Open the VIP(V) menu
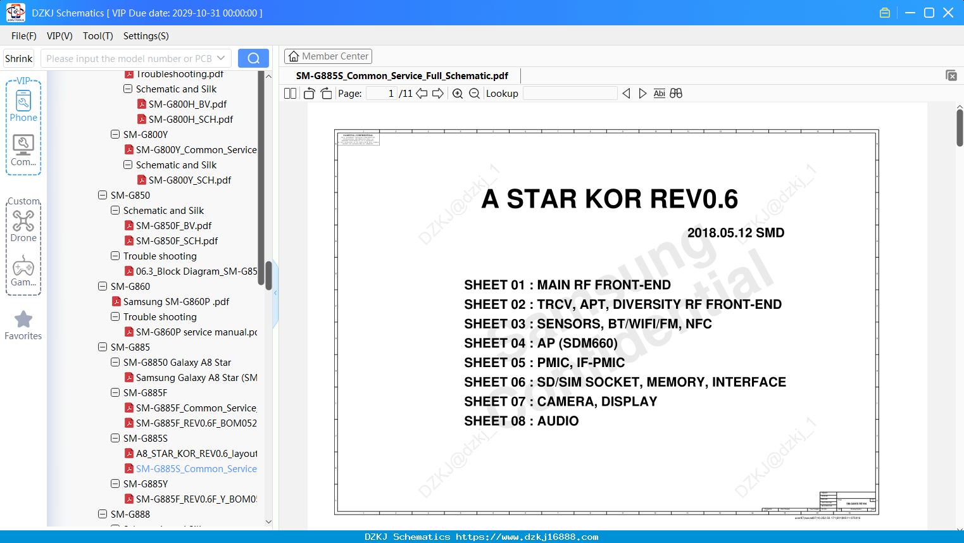 click(59, 36)
